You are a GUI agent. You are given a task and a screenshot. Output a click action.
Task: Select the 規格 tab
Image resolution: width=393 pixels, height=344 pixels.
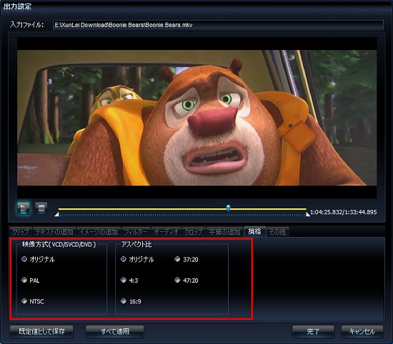coord(255,231)
